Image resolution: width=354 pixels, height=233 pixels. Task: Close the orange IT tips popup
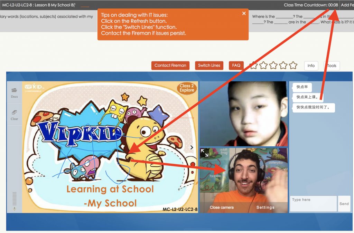point(244,13)
